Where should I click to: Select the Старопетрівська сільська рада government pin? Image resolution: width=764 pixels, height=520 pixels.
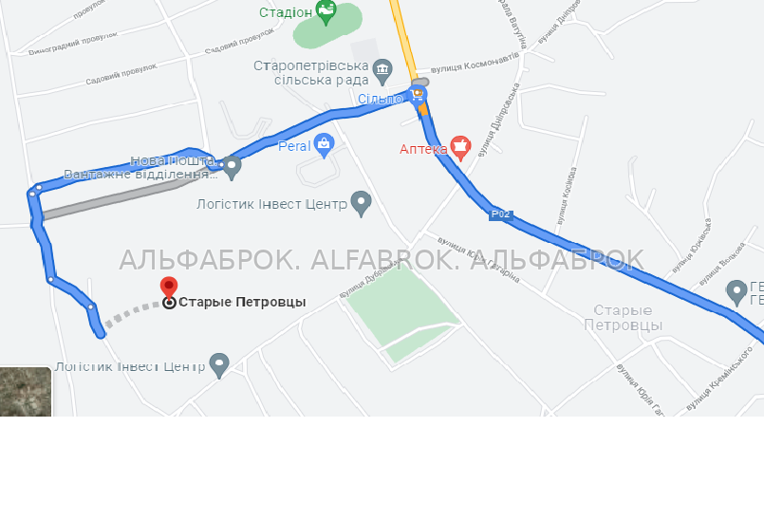[x=382, y=72]
